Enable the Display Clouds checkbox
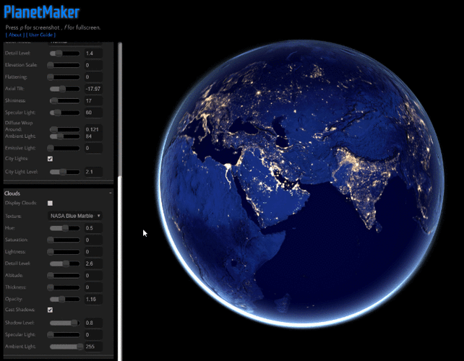This screenshot has height=361, width=464. pos(50,203)
